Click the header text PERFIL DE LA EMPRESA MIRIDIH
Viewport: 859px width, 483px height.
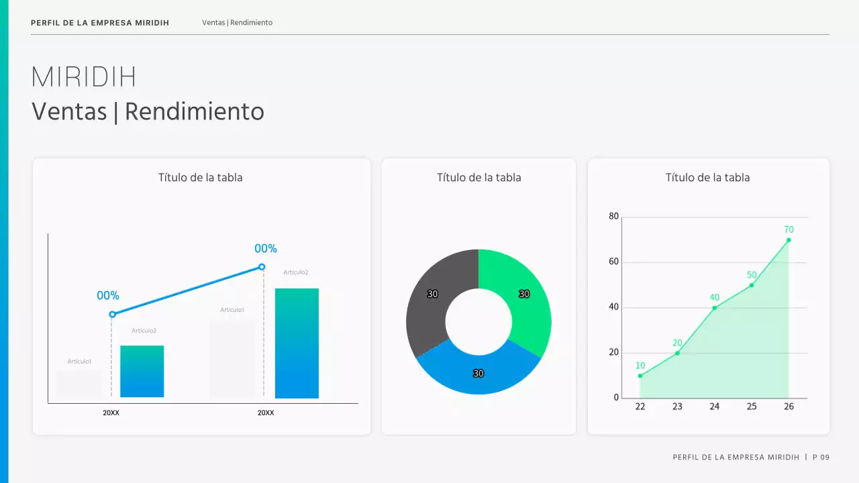(99, 22)
